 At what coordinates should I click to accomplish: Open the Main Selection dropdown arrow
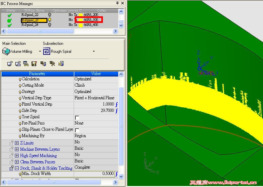[x=40, y=51]
